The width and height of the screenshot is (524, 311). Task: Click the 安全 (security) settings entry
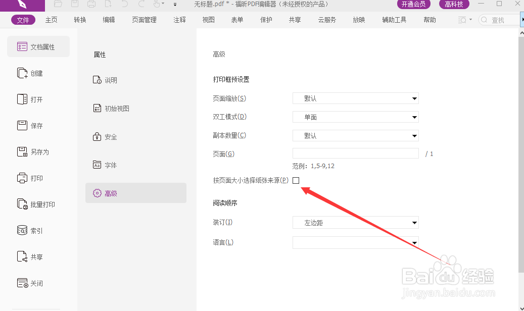click(111, 136)
